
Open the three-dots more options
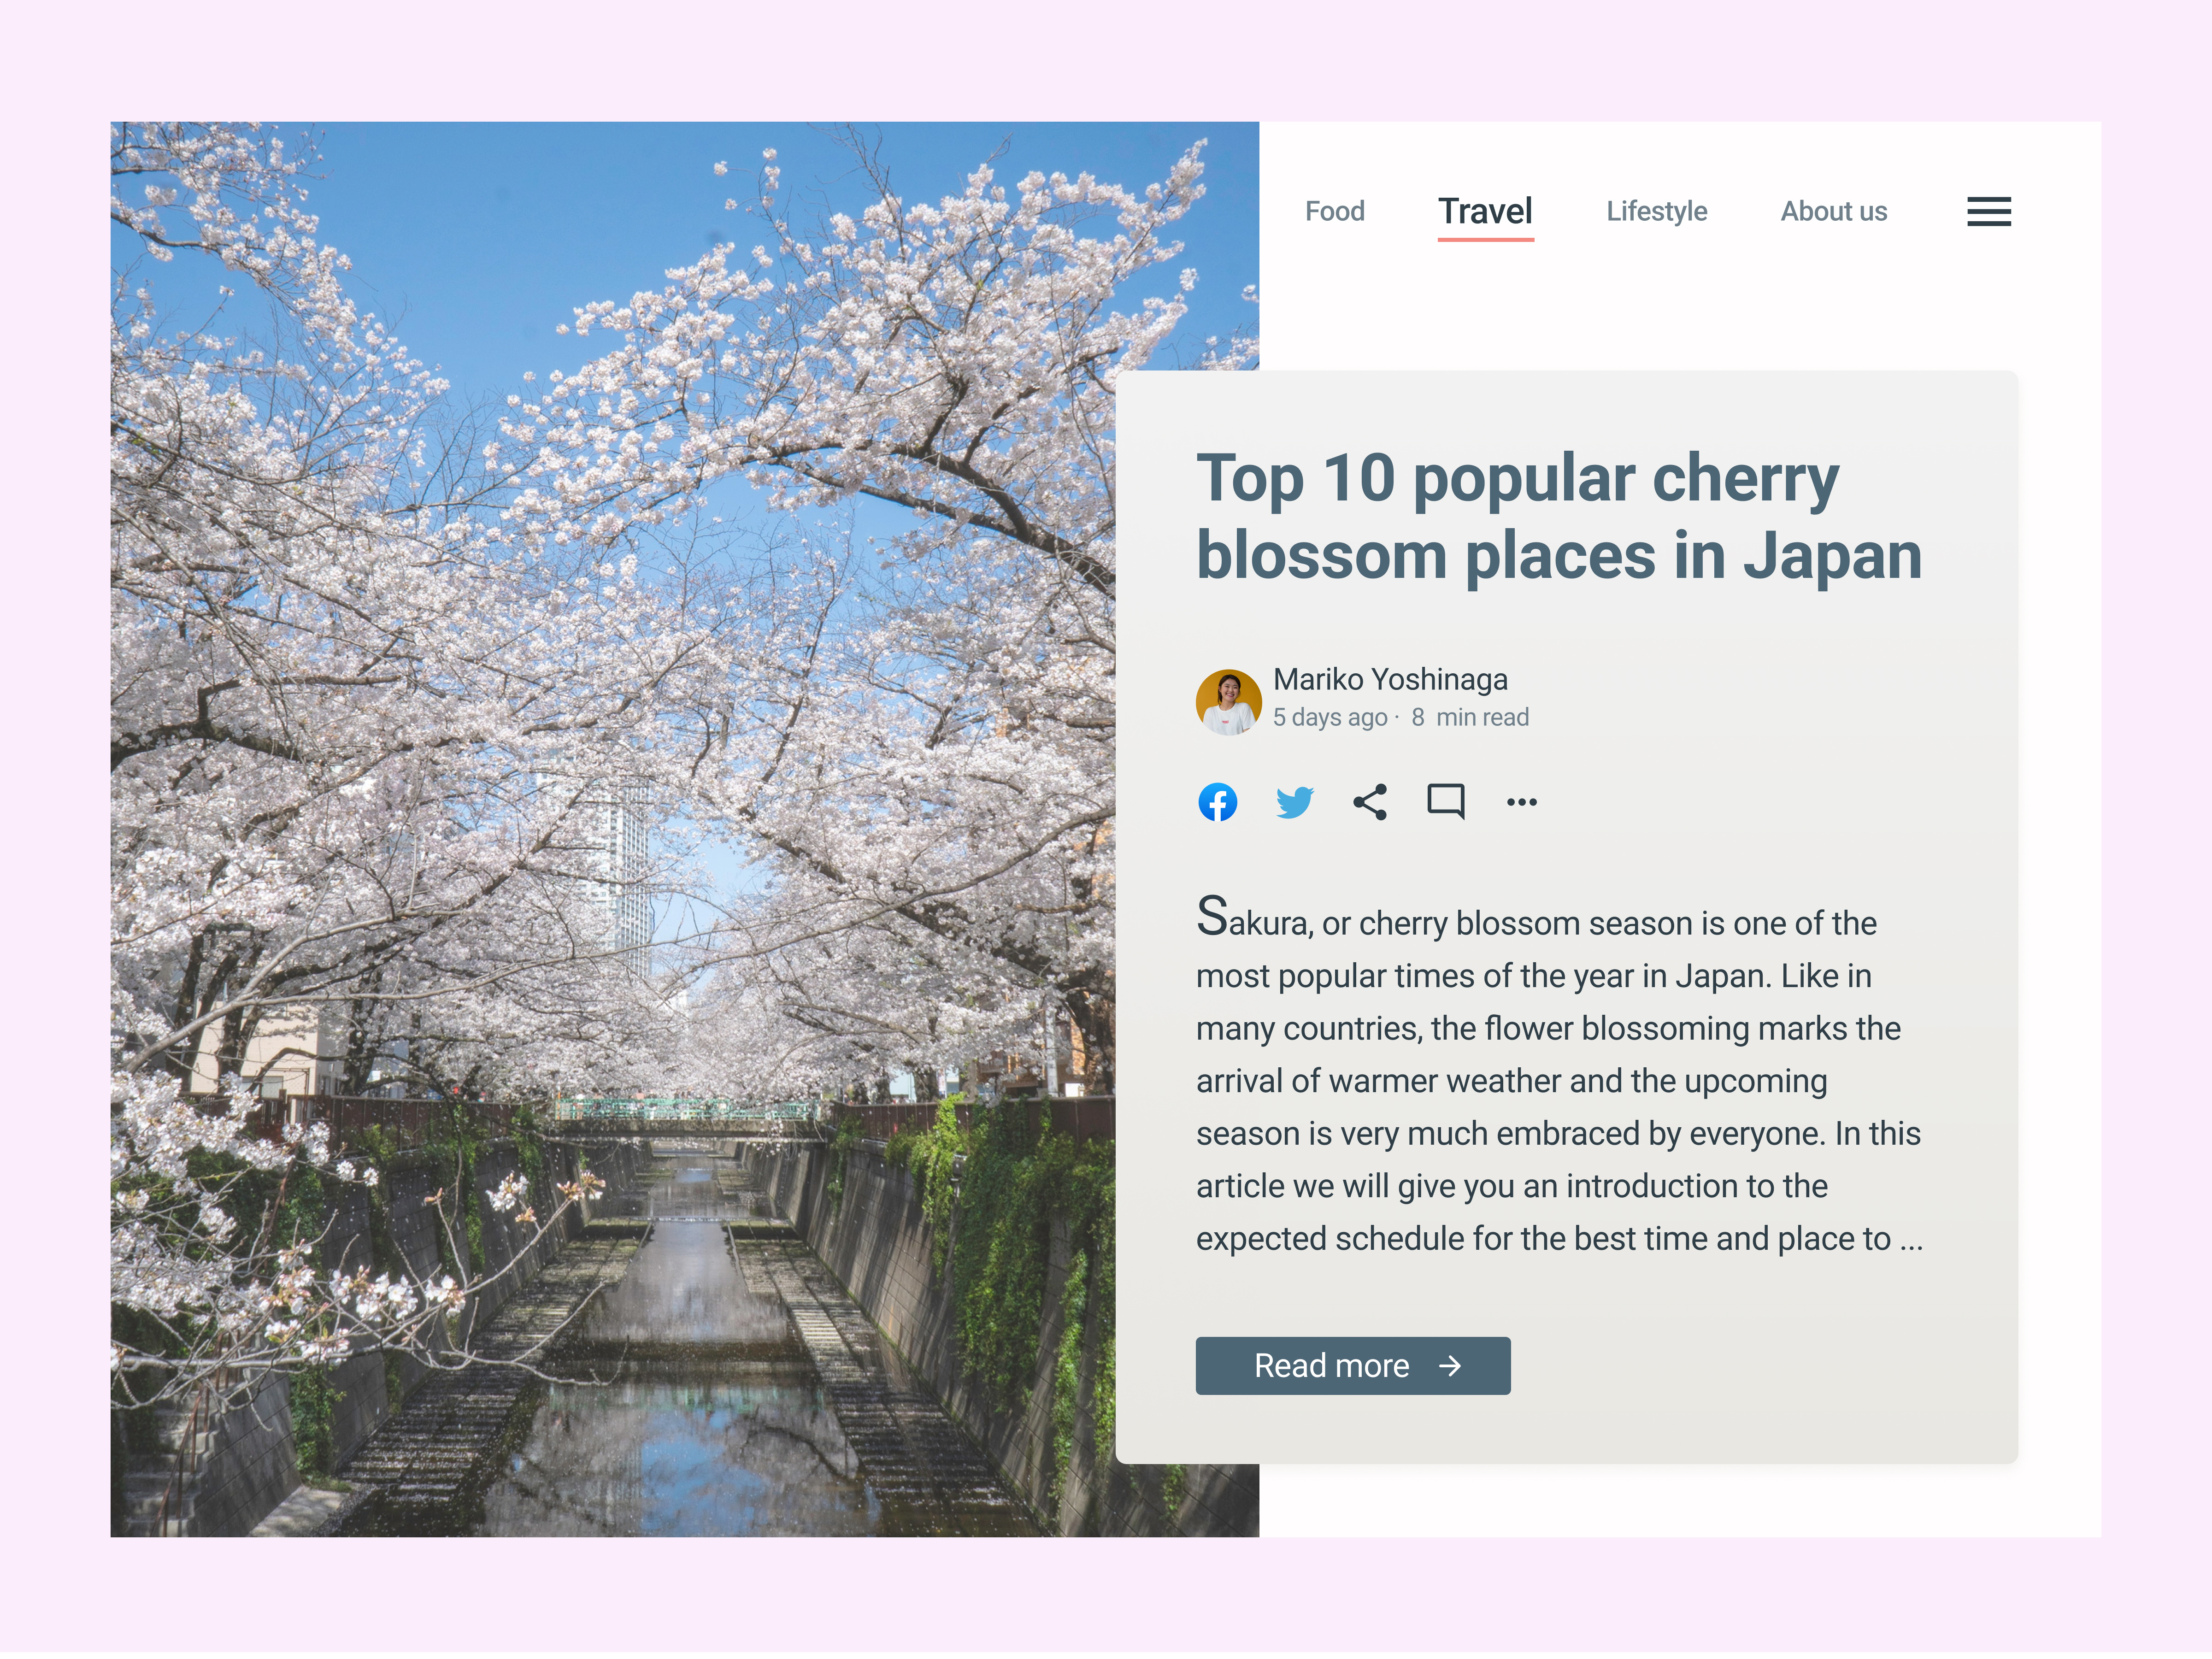[1521, 802]
